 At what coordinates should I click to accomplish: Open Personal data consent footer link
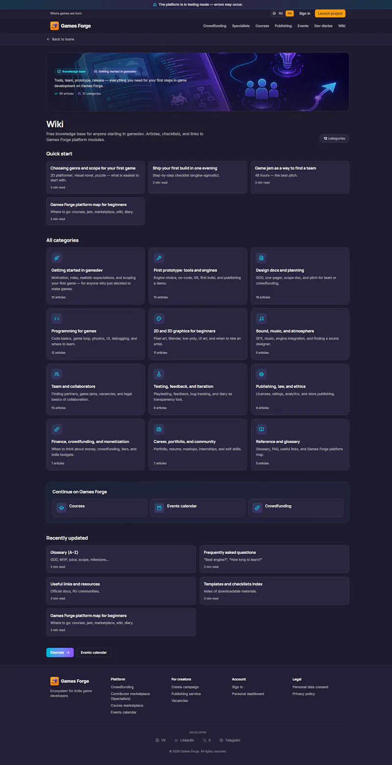tap(311, 687)
